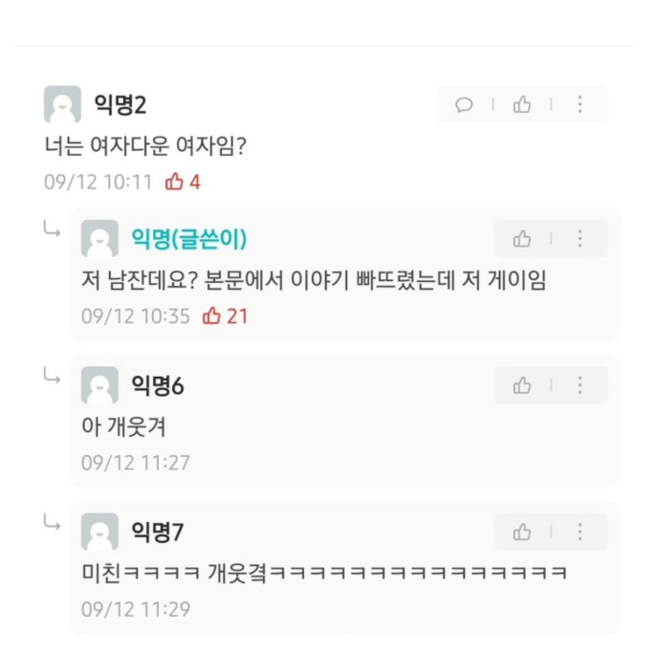
Task: Click 익명6's profile avatar
Action: [100, 385]
